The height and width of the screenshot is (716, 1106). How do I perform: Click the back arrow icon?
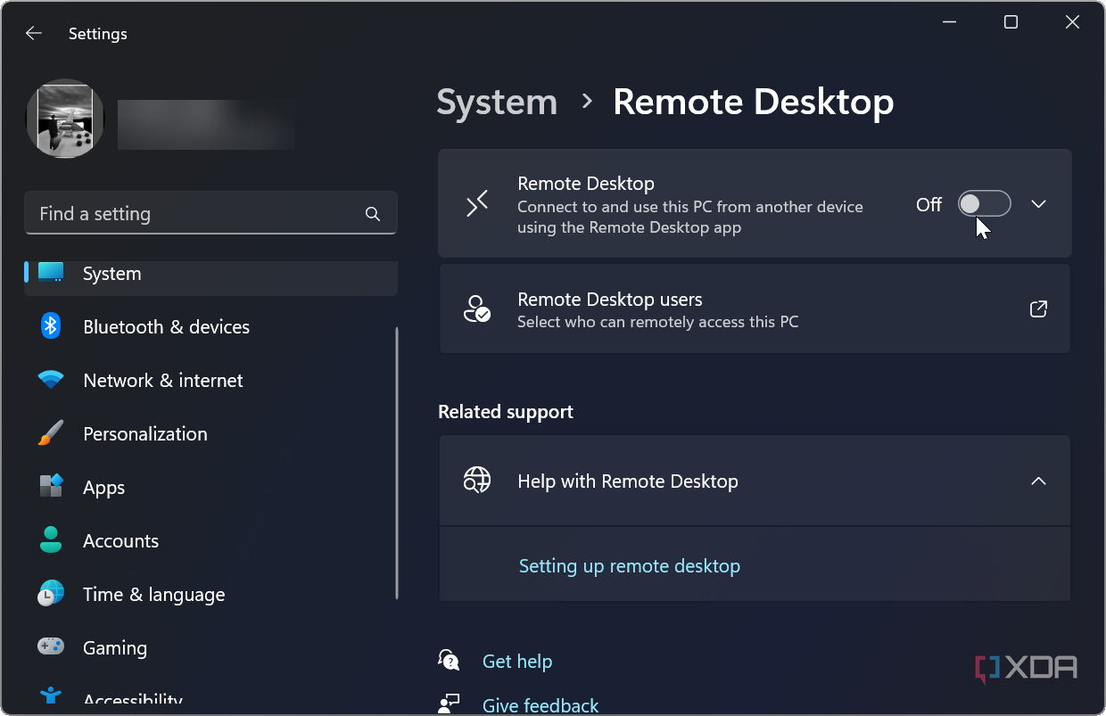(34, 34)
